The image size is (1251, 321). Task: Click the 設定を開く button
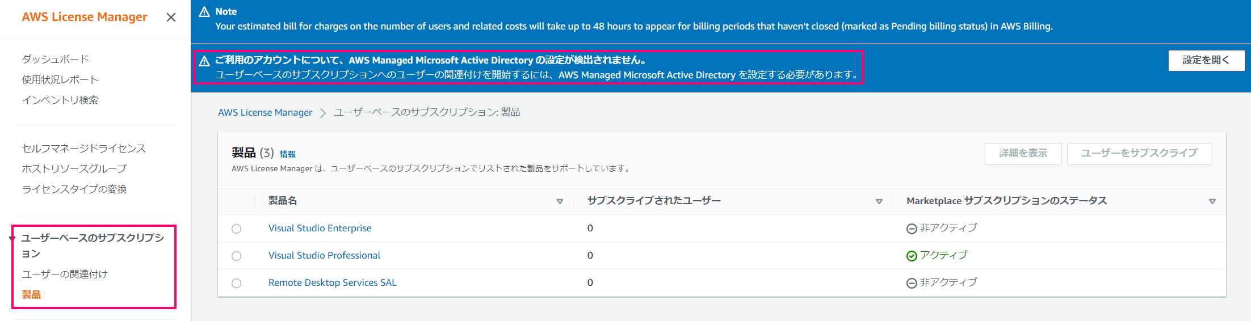pyautogui.click(x=1206, y=60)
